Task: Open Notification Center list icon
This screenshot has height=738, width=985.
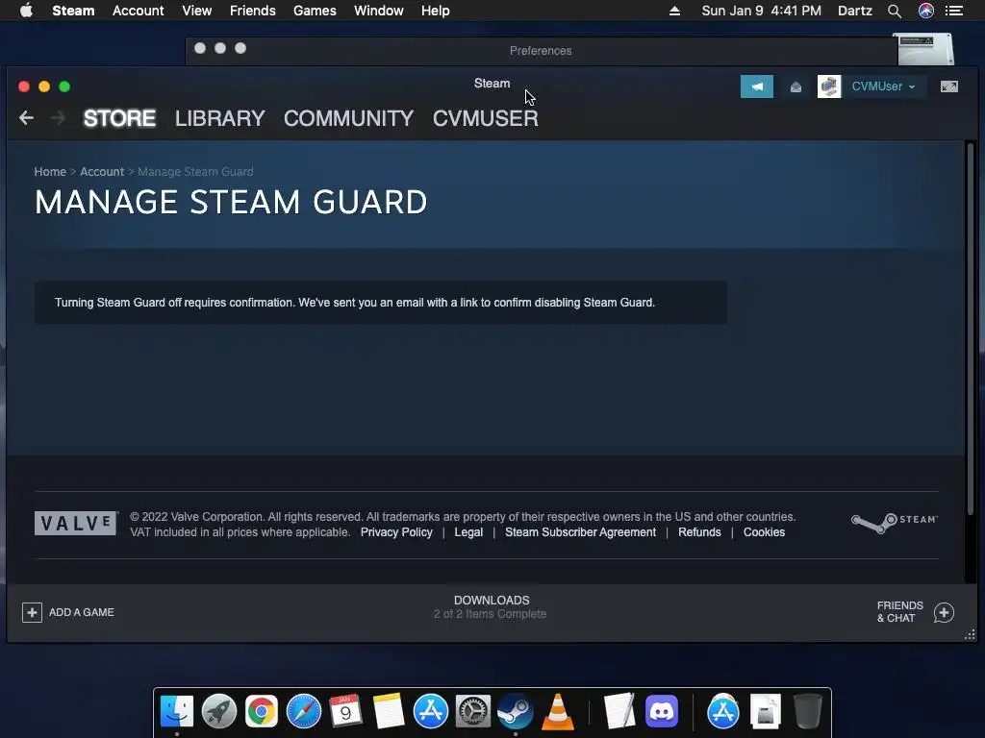Action: 954,11
